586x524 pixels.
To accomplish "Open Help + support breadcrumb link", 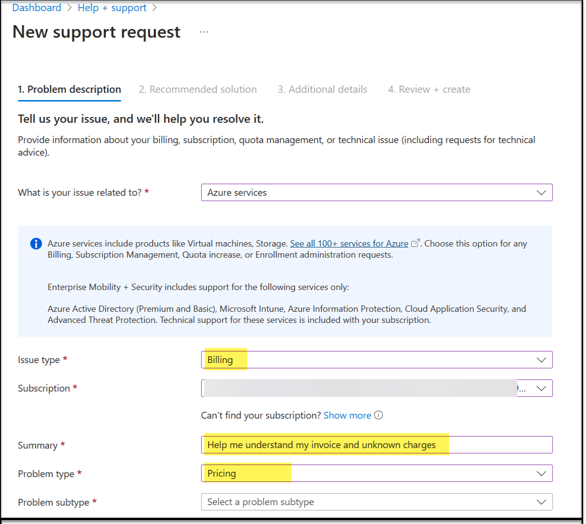I will click(x=112, y=7).
